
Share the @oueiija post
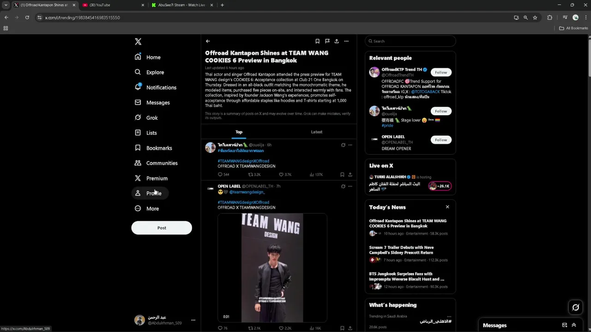[350, 175]
